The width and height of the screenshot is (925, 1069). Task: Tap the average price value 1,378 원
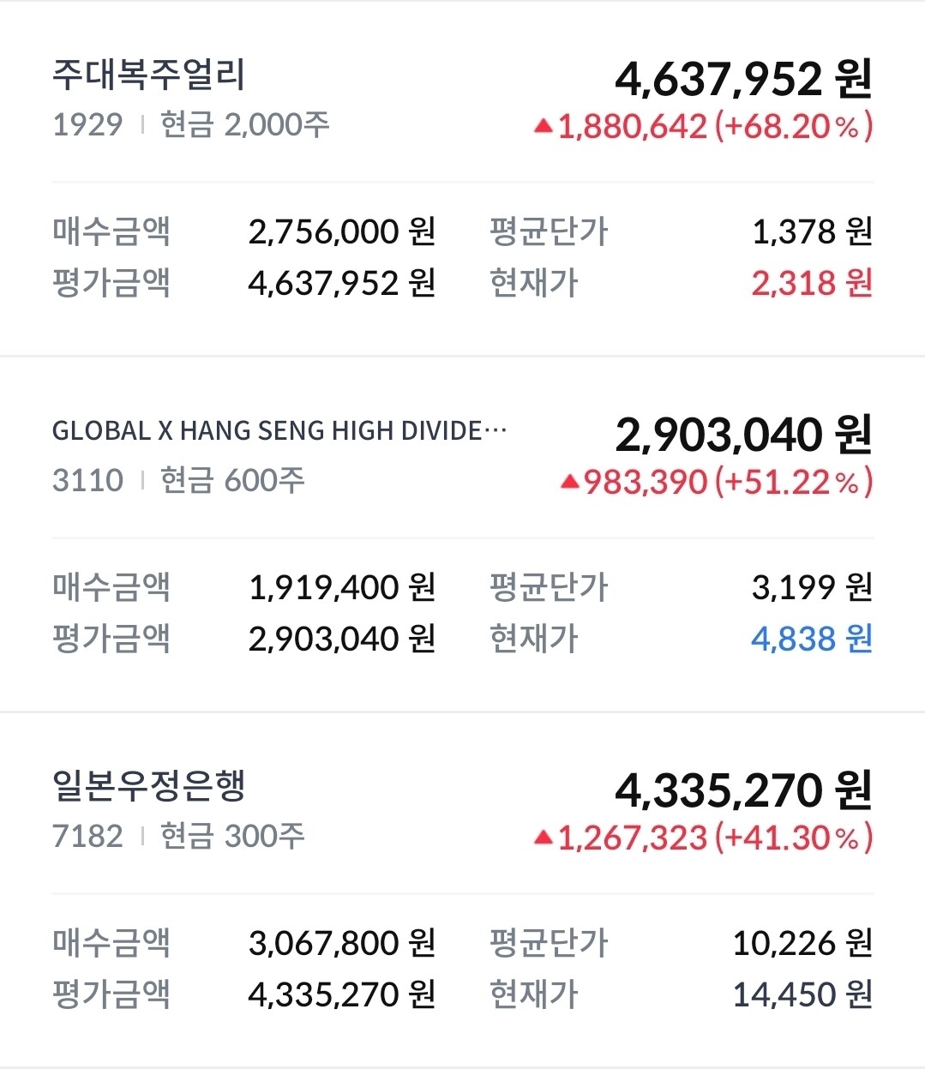point(811,231)
